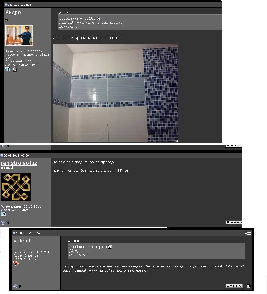Image resolution: width=267 pixels, height=294 pixels.
Task: Click Valeint's online status icon
Action: pos(15,286)
